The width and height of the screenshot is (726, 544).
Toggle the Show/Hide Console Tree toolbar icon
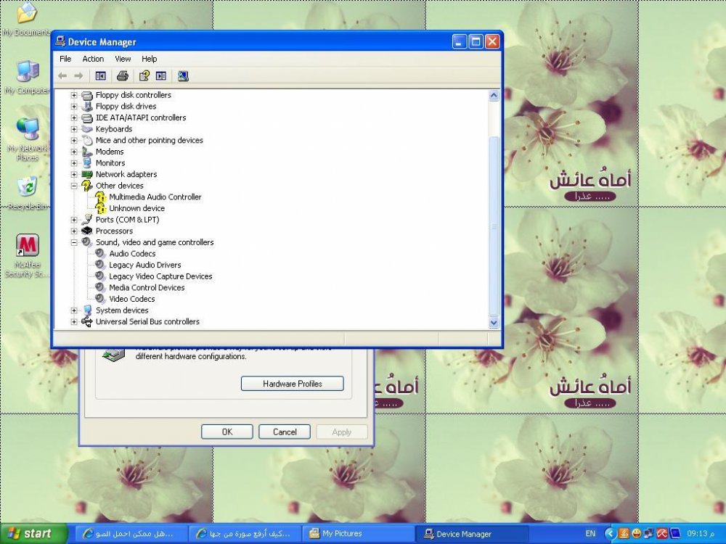[x=100, y=76]
